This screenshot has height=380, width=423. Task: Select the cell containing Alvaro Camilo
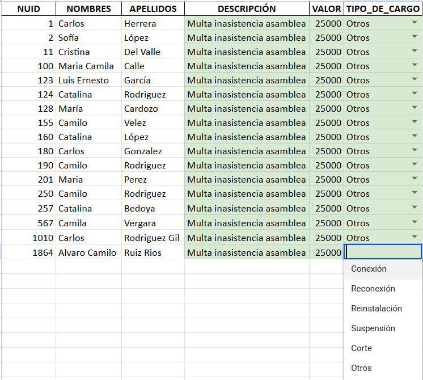[x=87, y=252]
